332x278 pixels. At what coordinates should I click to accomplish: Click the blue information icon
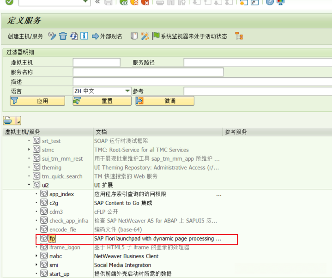(x=84, y=36)
